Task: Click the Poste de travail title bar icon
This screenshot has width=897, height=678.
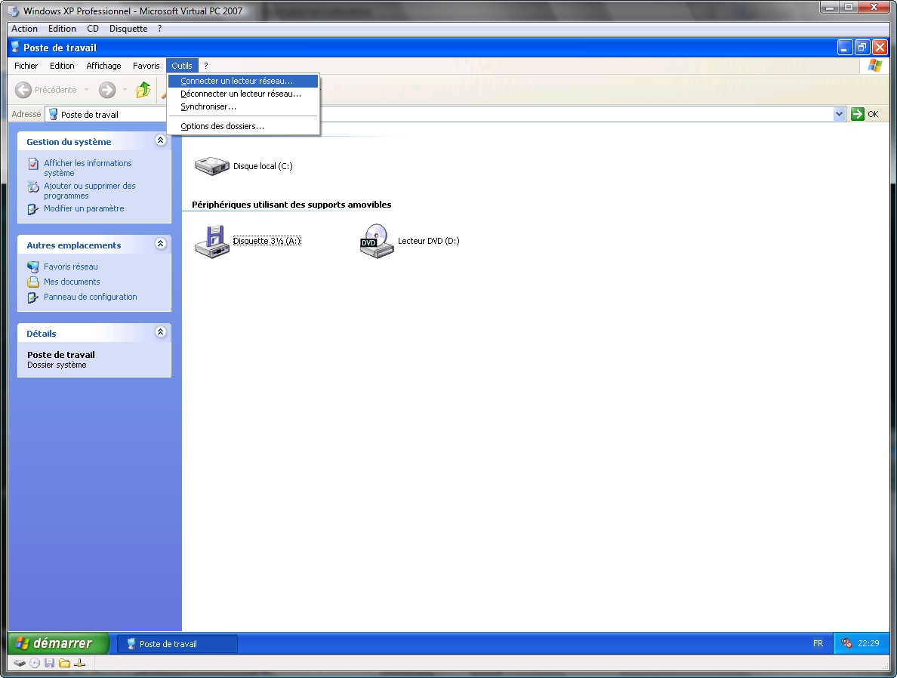Action: click(15, 48)
